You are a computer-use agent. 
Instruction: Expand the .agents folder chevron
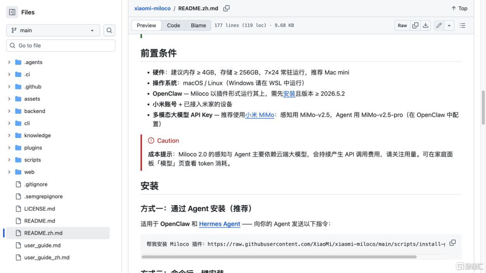click(x=9, y=62)
